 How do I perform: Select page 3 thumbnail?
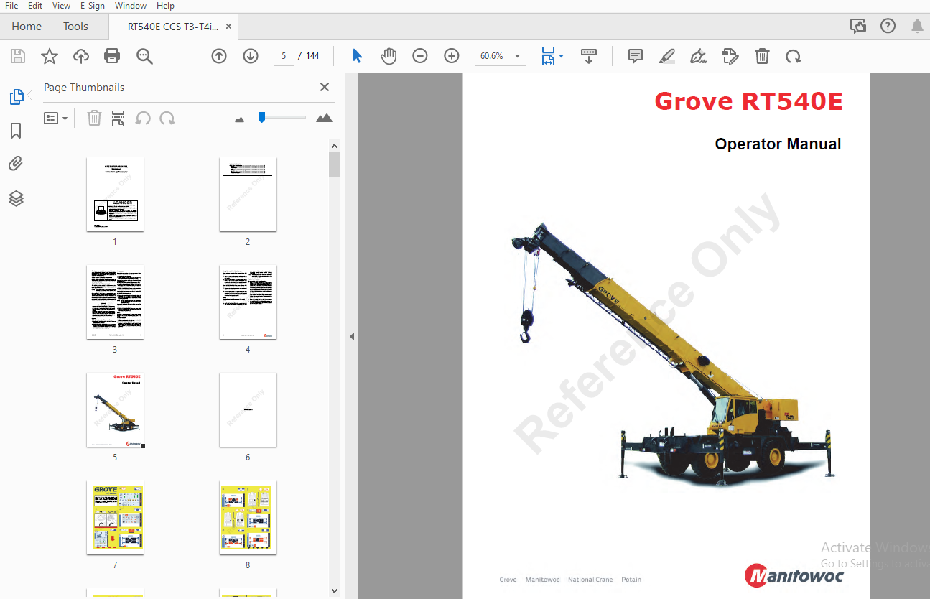(x=115, y=302)
